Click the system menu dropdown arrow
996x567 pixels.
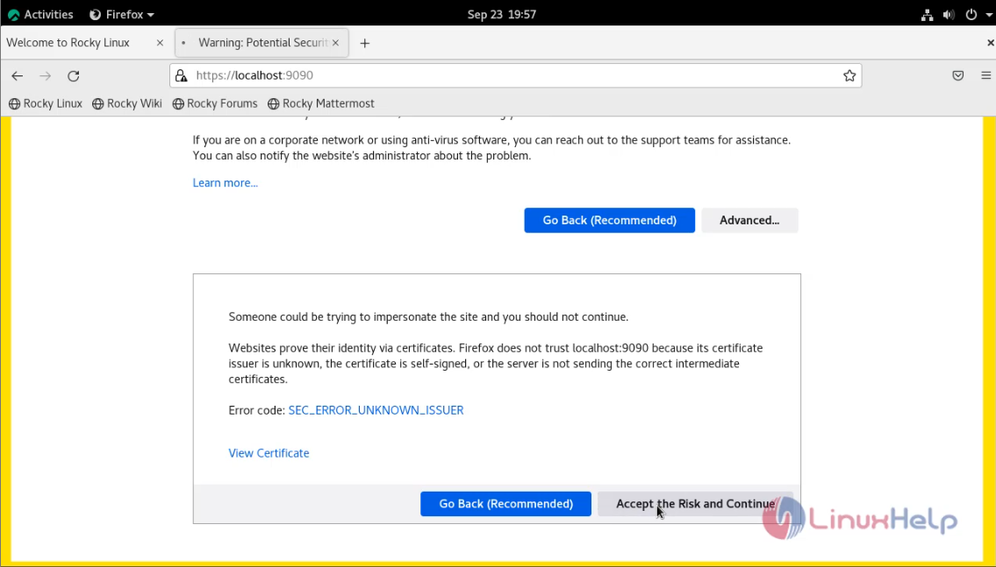click(x=989, y=15)
